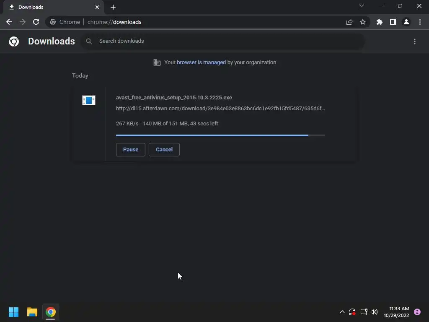Screen dimensions: 429x322
Task: Open a new tab with plus button
Action: (113, 7)
